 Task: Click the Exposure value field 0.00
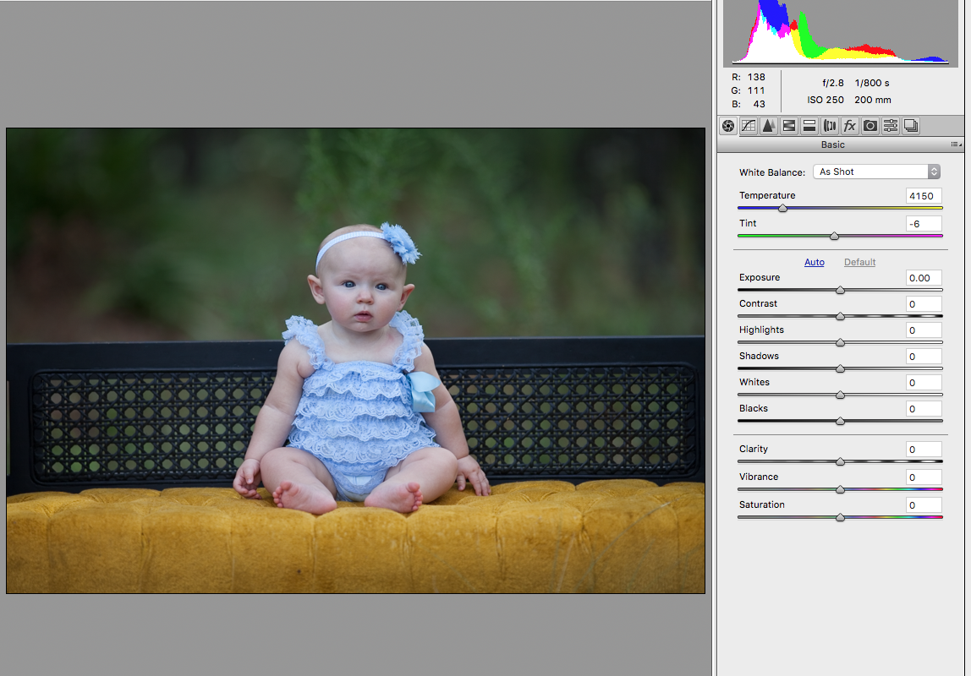(x=924, y=278)
